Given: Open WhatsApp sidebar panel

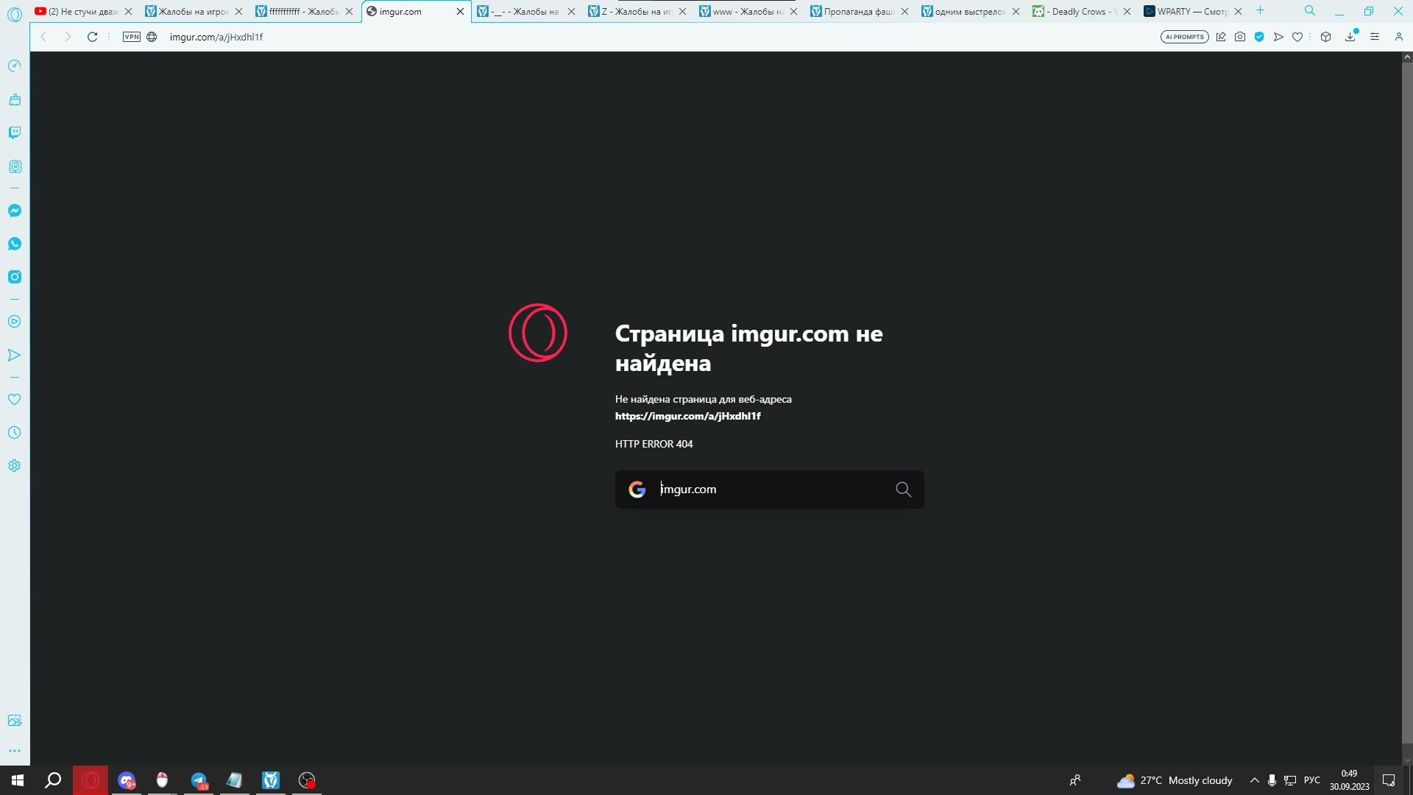Looking at the screenshot, I should (15, 244).
